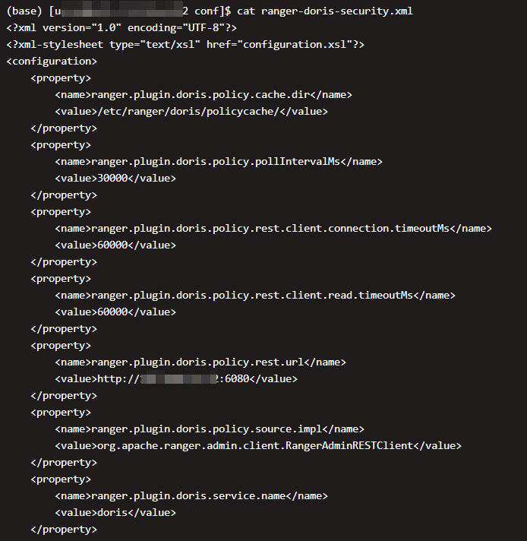Click the (base) environment prompt prefix

coord(24,11)
